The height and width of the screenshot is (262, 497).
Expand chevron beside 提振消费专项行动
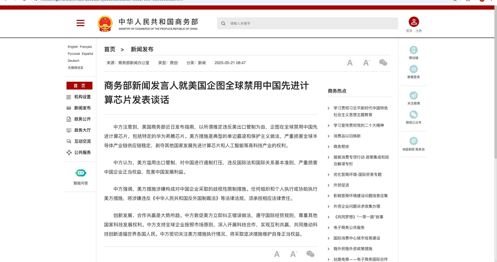tap(328, 157)
